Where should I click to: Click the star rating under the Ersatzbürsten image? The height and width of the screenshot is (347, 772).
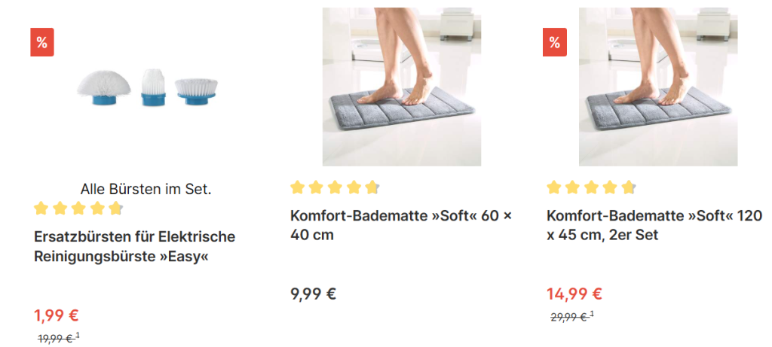coord(78,209)
